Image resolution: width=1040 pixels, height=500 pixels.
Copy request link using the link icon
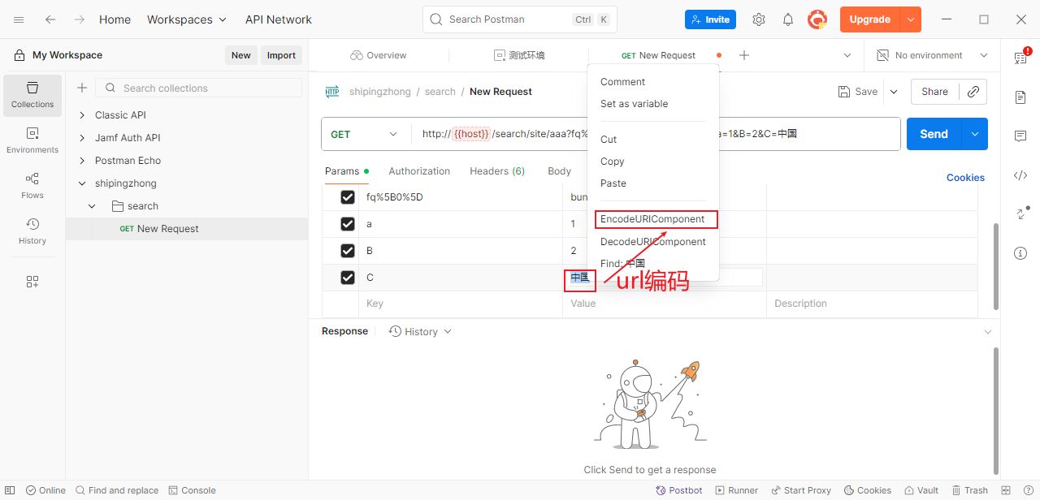coord(973,92)
